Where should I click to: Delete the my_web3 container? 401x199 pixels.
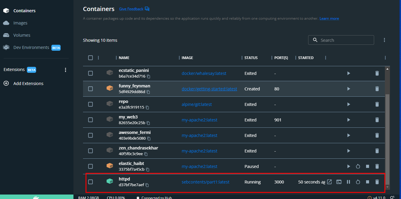coord(377,120)
